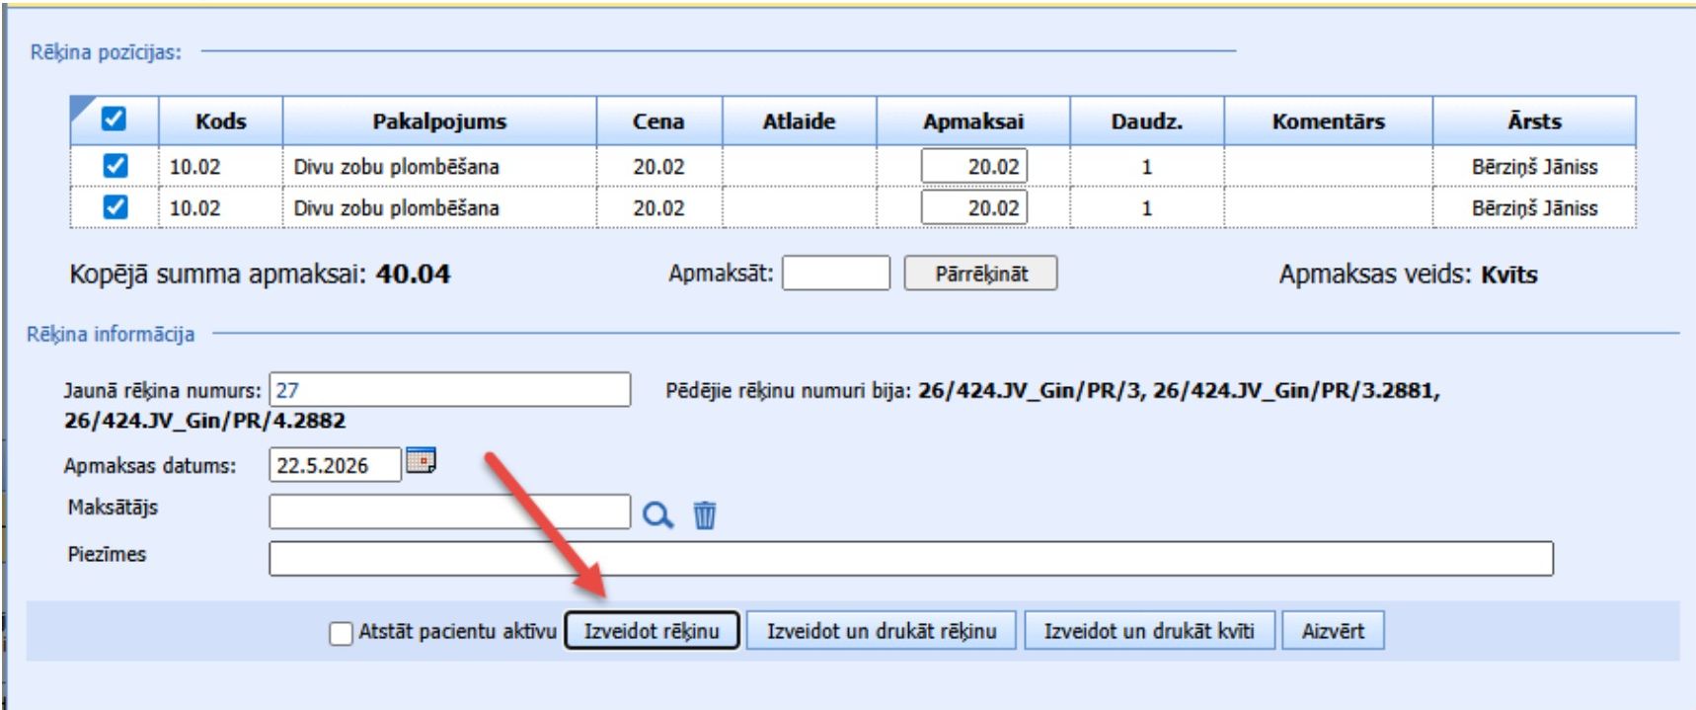The width and height of the screenshot is (1696, 710).
Task: Click first row quantity 1
Action: (1147, 167)
